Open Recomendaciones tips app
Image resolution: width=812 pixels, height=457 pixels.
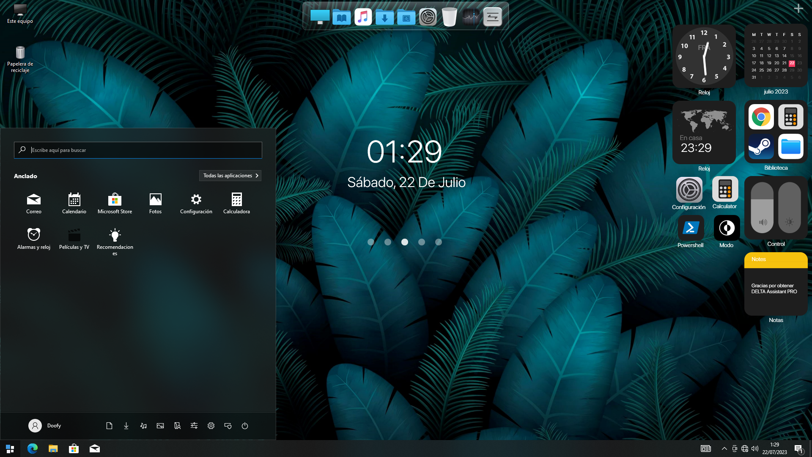point(115,238)
